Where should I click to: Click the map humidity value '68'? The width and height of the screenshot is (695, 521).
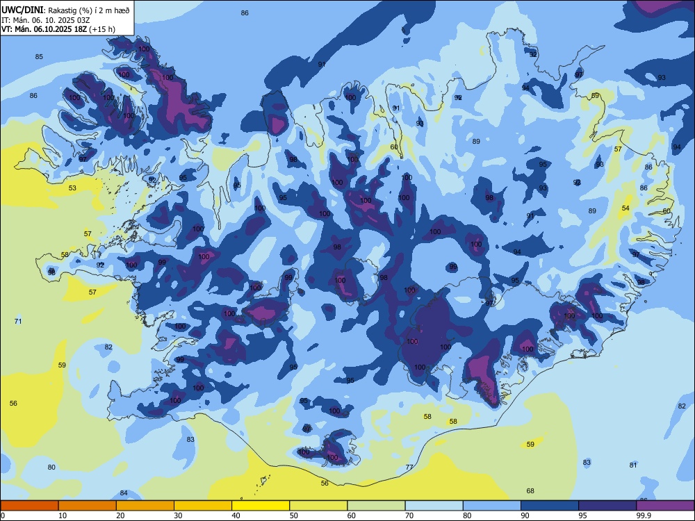coord(530,490)
